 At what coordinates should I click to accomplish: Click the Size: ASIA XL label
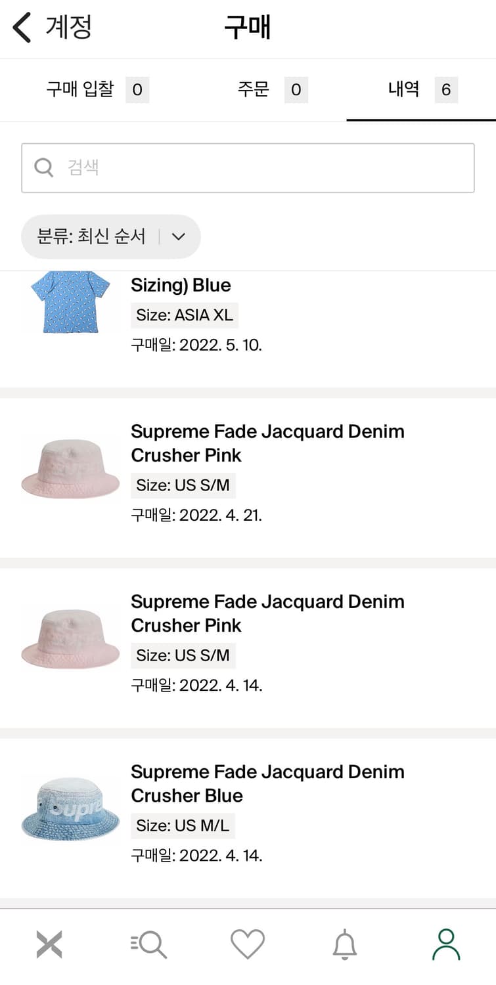click(185, 315)
